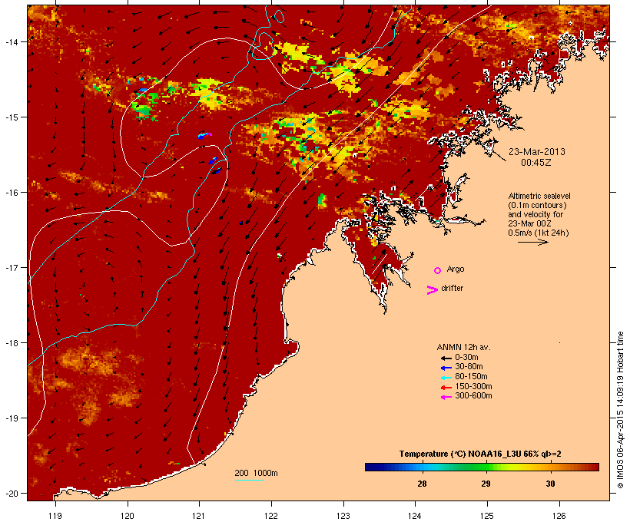Click the '0-30m' depth label

(x=466, y=358)
